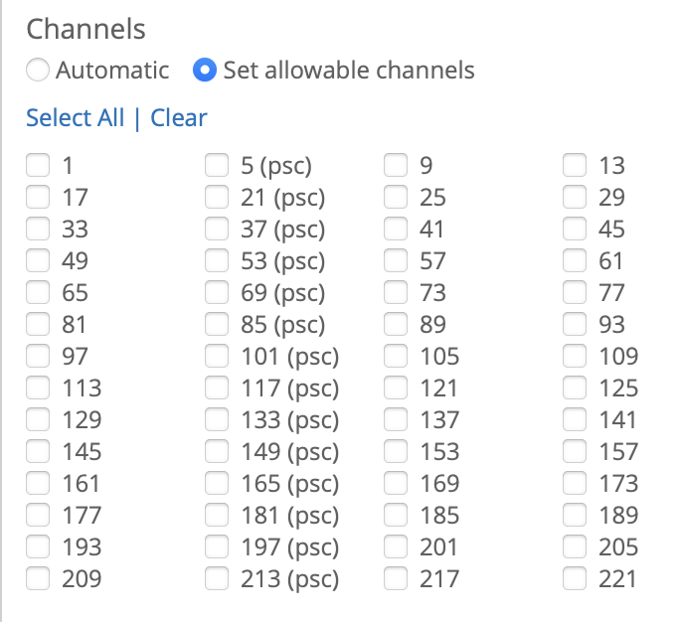Enable channel 1 checkbox

point(38,166)
